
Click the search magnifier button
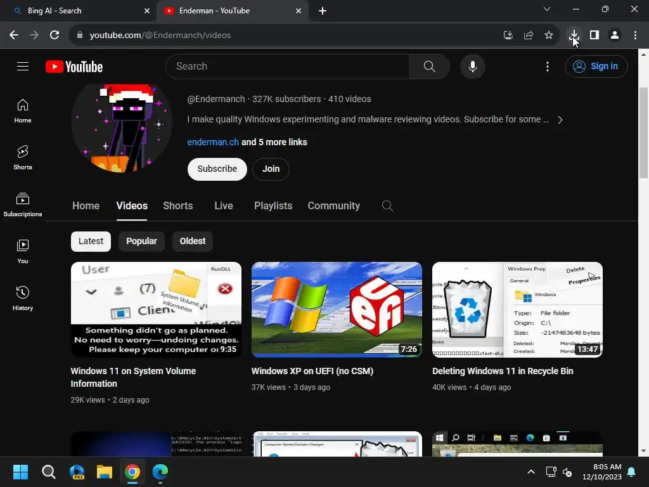pyautogui.click(x=429, y=66)
